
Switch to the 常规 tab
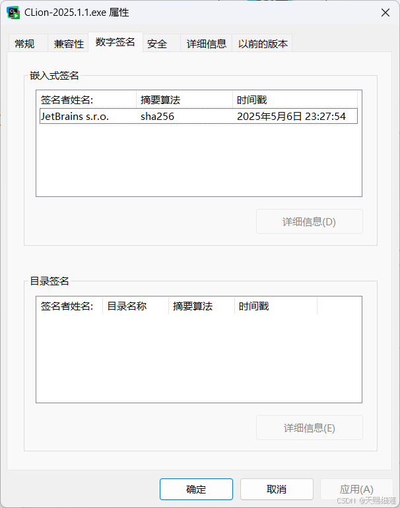(28, 43)
